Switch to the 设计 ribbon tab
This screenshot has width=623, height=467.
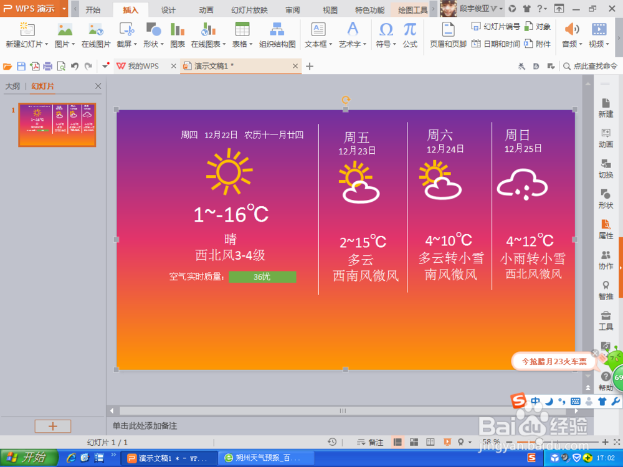(x=167, y=9)
